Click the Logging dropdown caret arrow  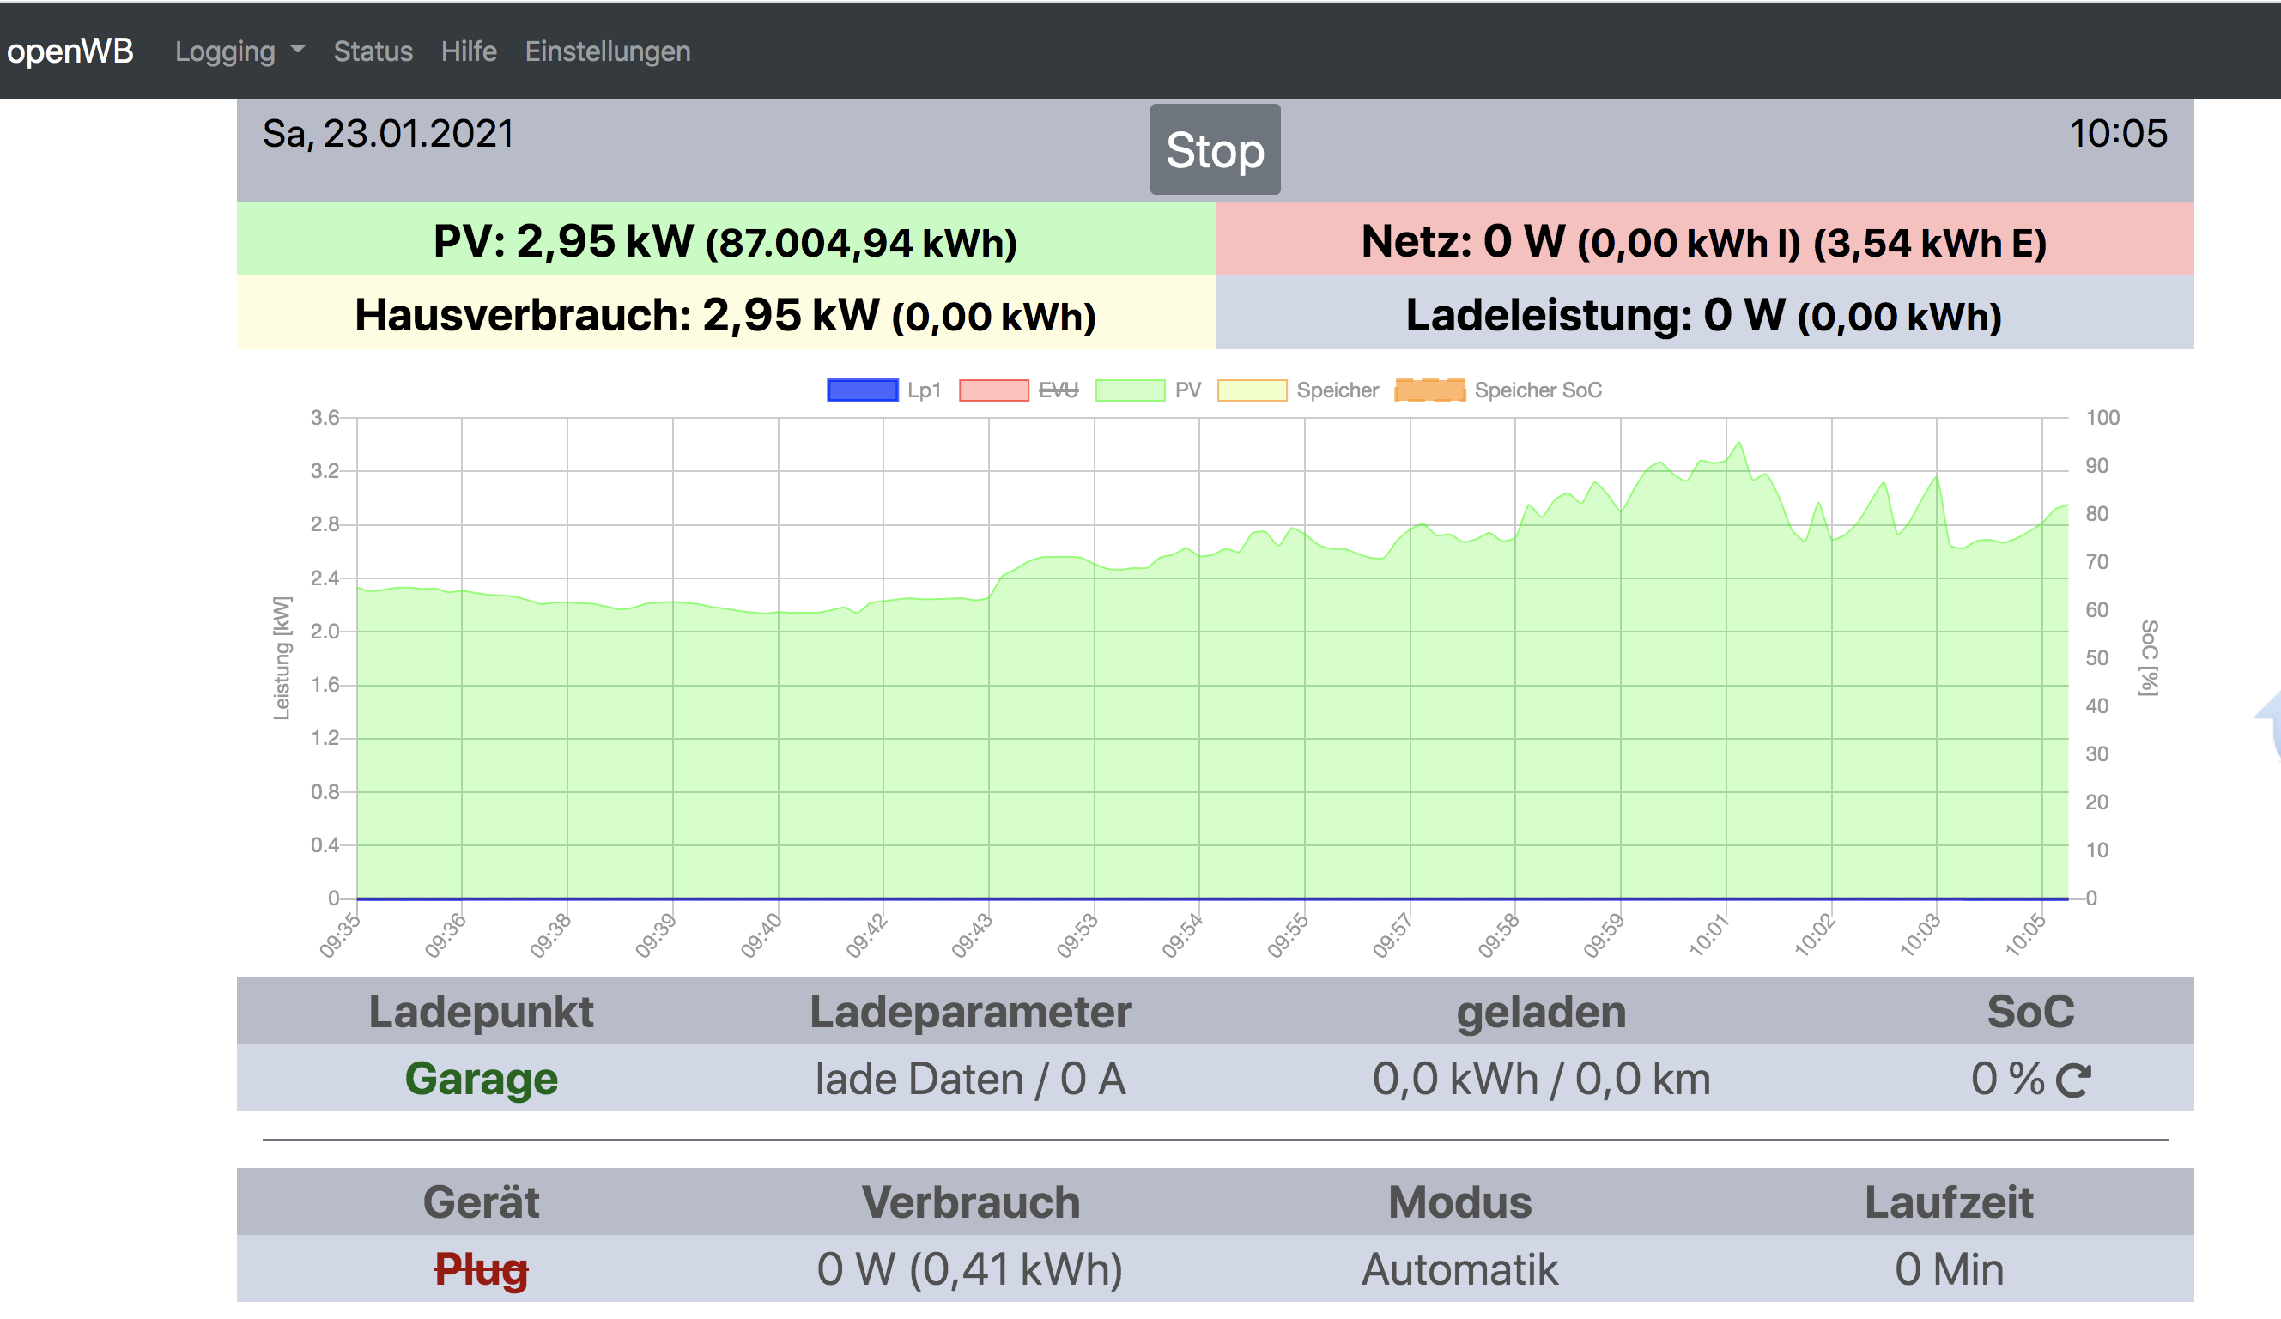pyautogui.click(x=298, y=51)
